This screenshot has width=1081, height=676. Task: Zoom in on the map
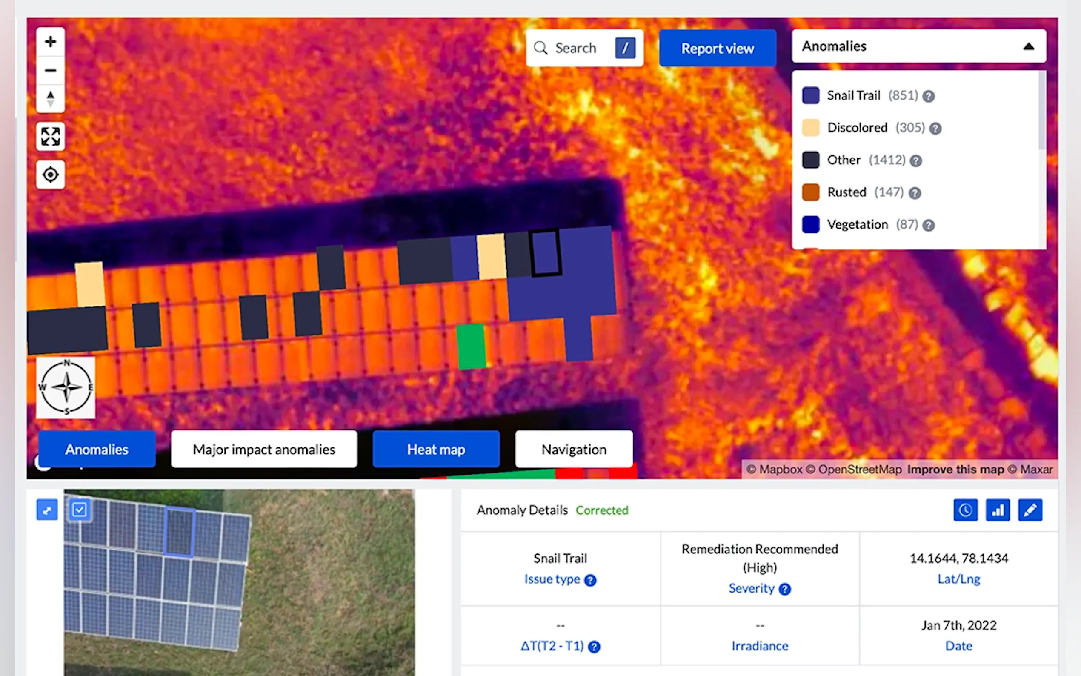click(51, 42)
